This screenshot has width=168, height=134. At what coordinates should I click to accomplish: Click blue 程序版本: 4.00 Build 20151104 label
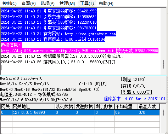[134, 99]
